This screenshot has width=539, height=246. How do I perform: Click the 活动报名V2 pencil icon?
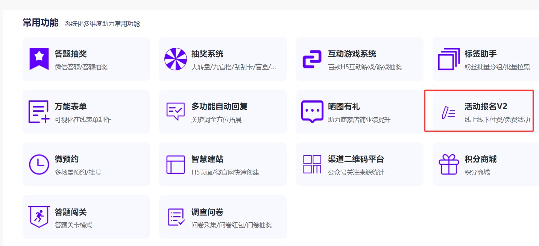(448, 112)
